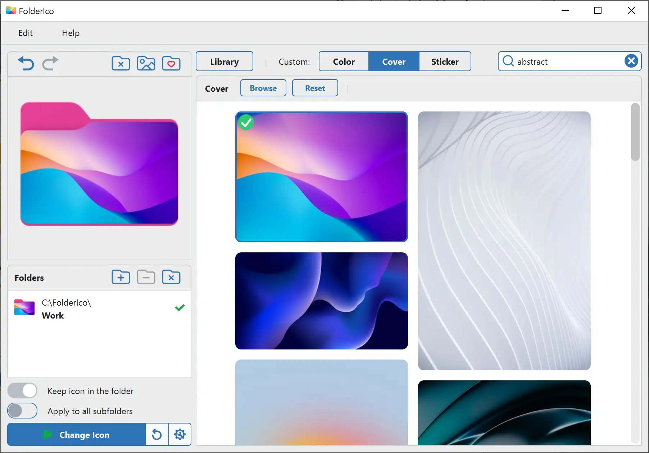Switch to the Color tab
This screenshot has height=453, width=649.
click(344, 61)
